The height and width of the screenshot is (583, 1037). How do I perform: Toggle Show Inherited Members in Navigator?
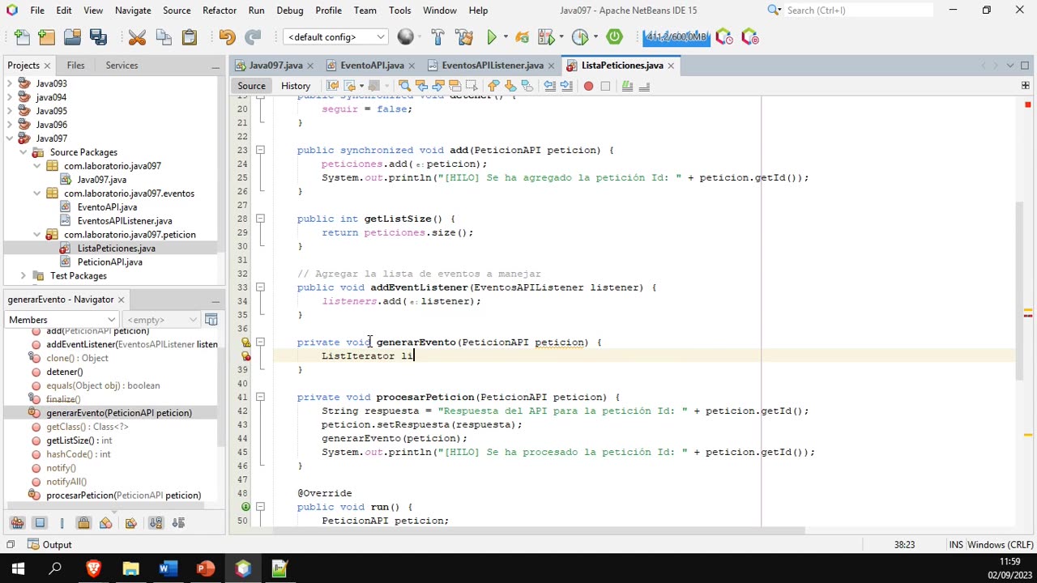coord(17,523)
